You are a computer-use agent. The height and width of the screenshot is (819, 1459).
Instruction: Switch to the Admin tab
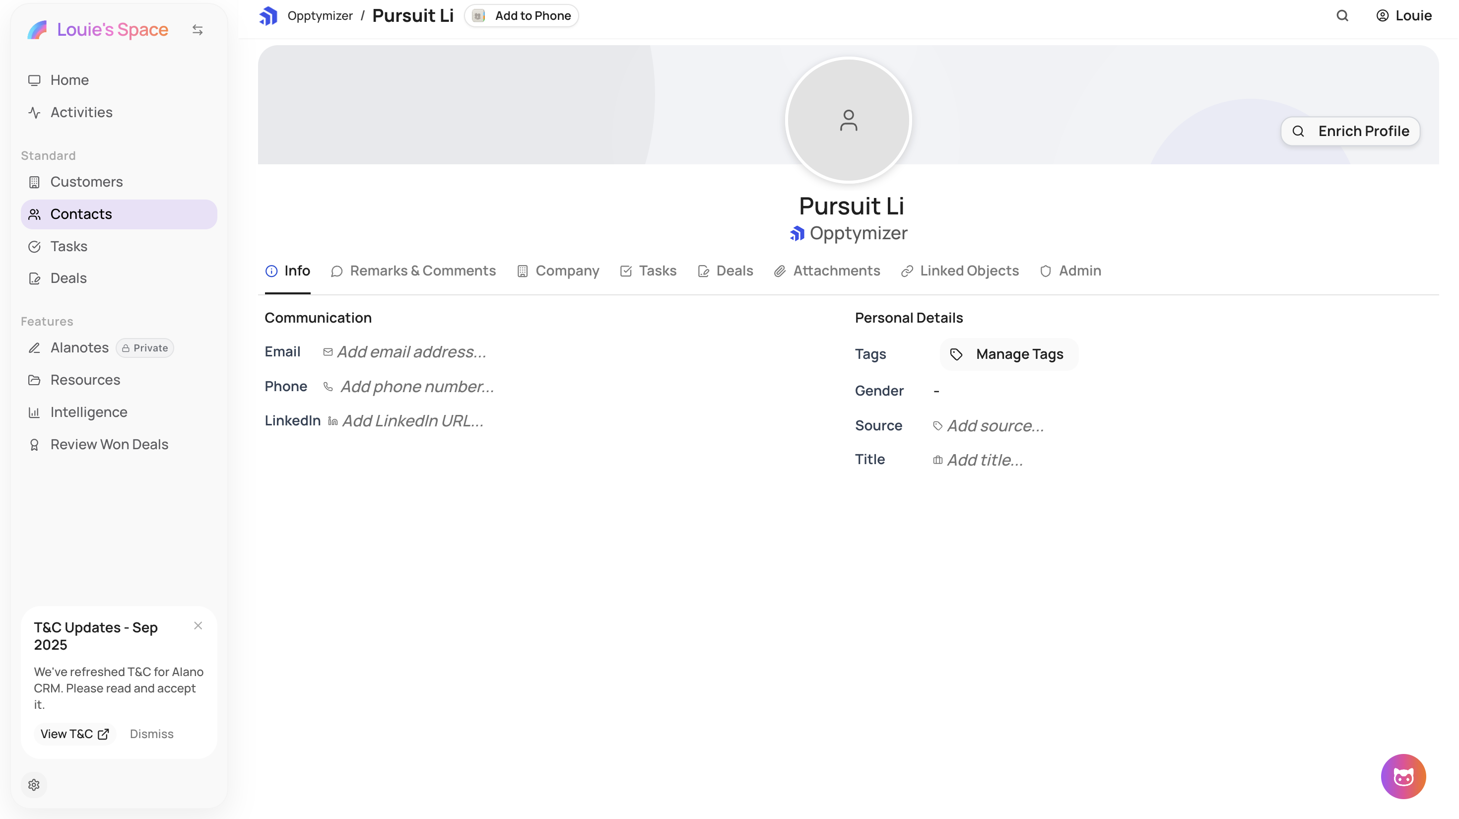[x=1070, y=271]
